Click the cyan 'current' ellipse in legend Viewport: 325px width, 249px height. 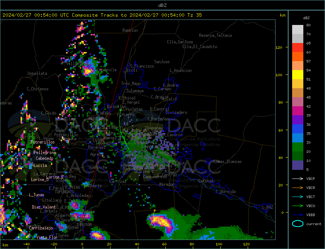point(298,224)
